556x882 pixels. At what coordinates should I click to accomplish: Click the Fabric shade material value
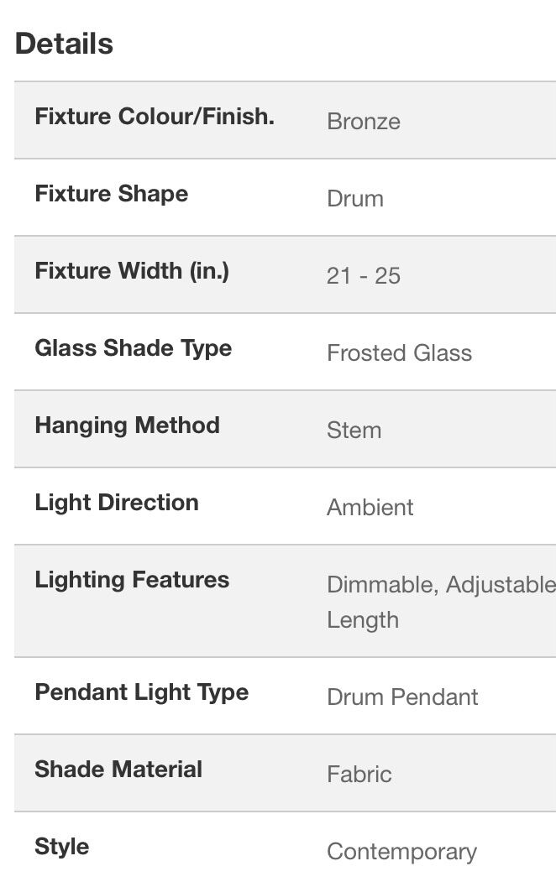[359, 775]
